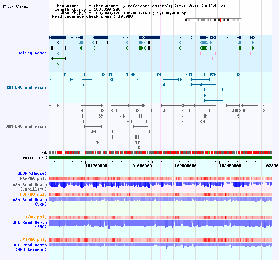The image size is (279, 260).
Task: Click the chromosome length value 166,650,296
Action: 107,9
